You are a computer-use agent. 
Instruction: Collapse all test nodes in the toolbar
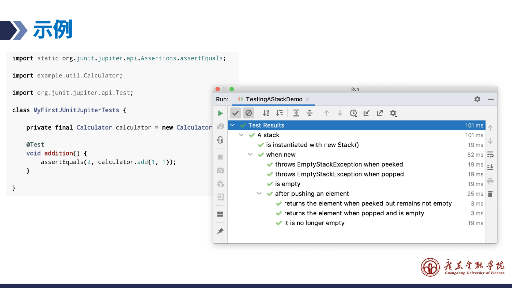coord(310,113)
